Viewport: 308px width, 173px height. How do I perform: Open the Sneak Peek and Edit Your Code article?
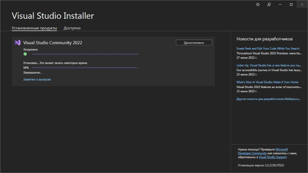268,48
